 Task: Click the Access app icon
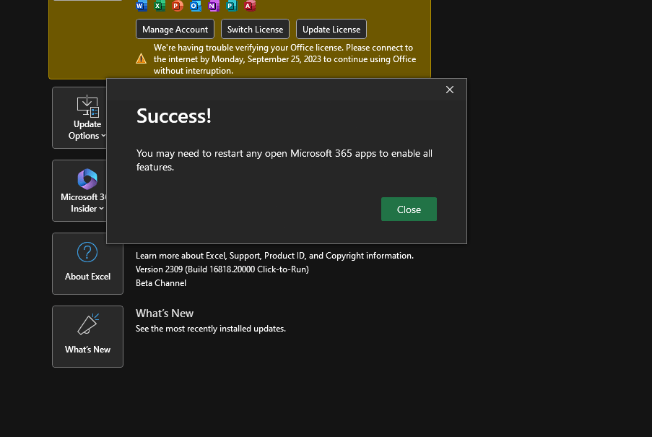(x=250, y=5)
